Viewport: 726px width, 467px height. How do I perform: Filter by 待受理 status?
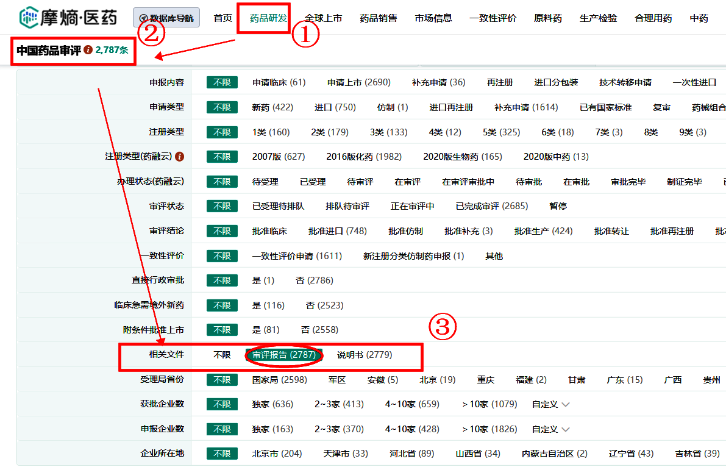pyautogui.click(x=265, y=182)
